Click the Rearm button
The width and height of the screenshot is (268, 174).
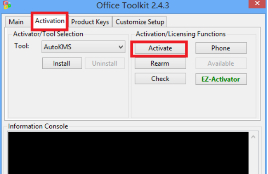click(x=160, y=63)
